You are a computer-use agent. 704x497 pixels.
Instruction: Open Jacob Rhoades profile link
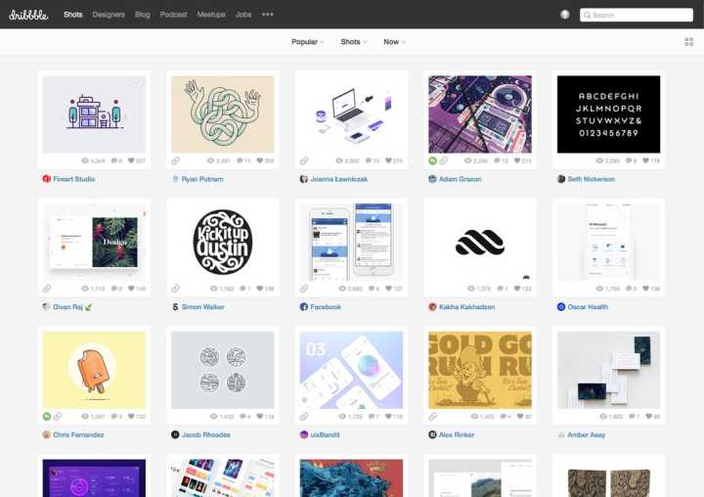[x=205, y=434]
